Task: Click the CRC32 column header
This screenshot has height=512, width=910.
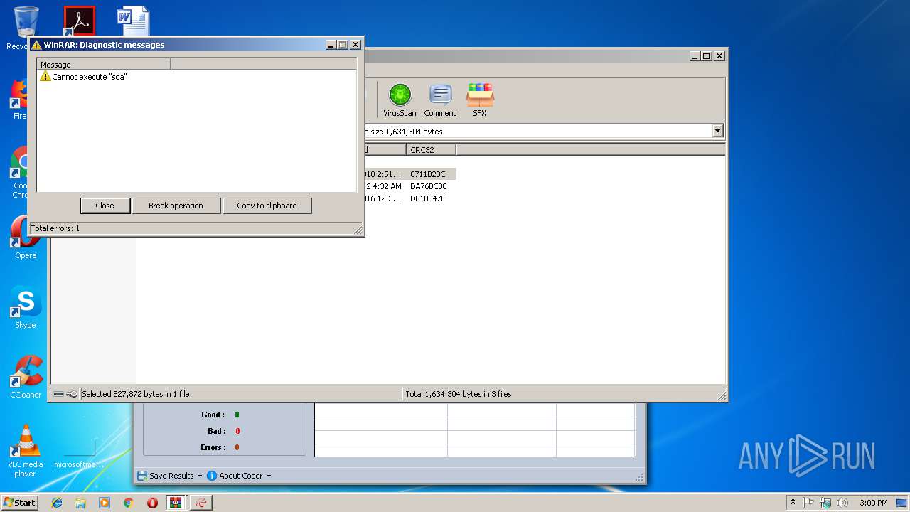Action: 432,150
